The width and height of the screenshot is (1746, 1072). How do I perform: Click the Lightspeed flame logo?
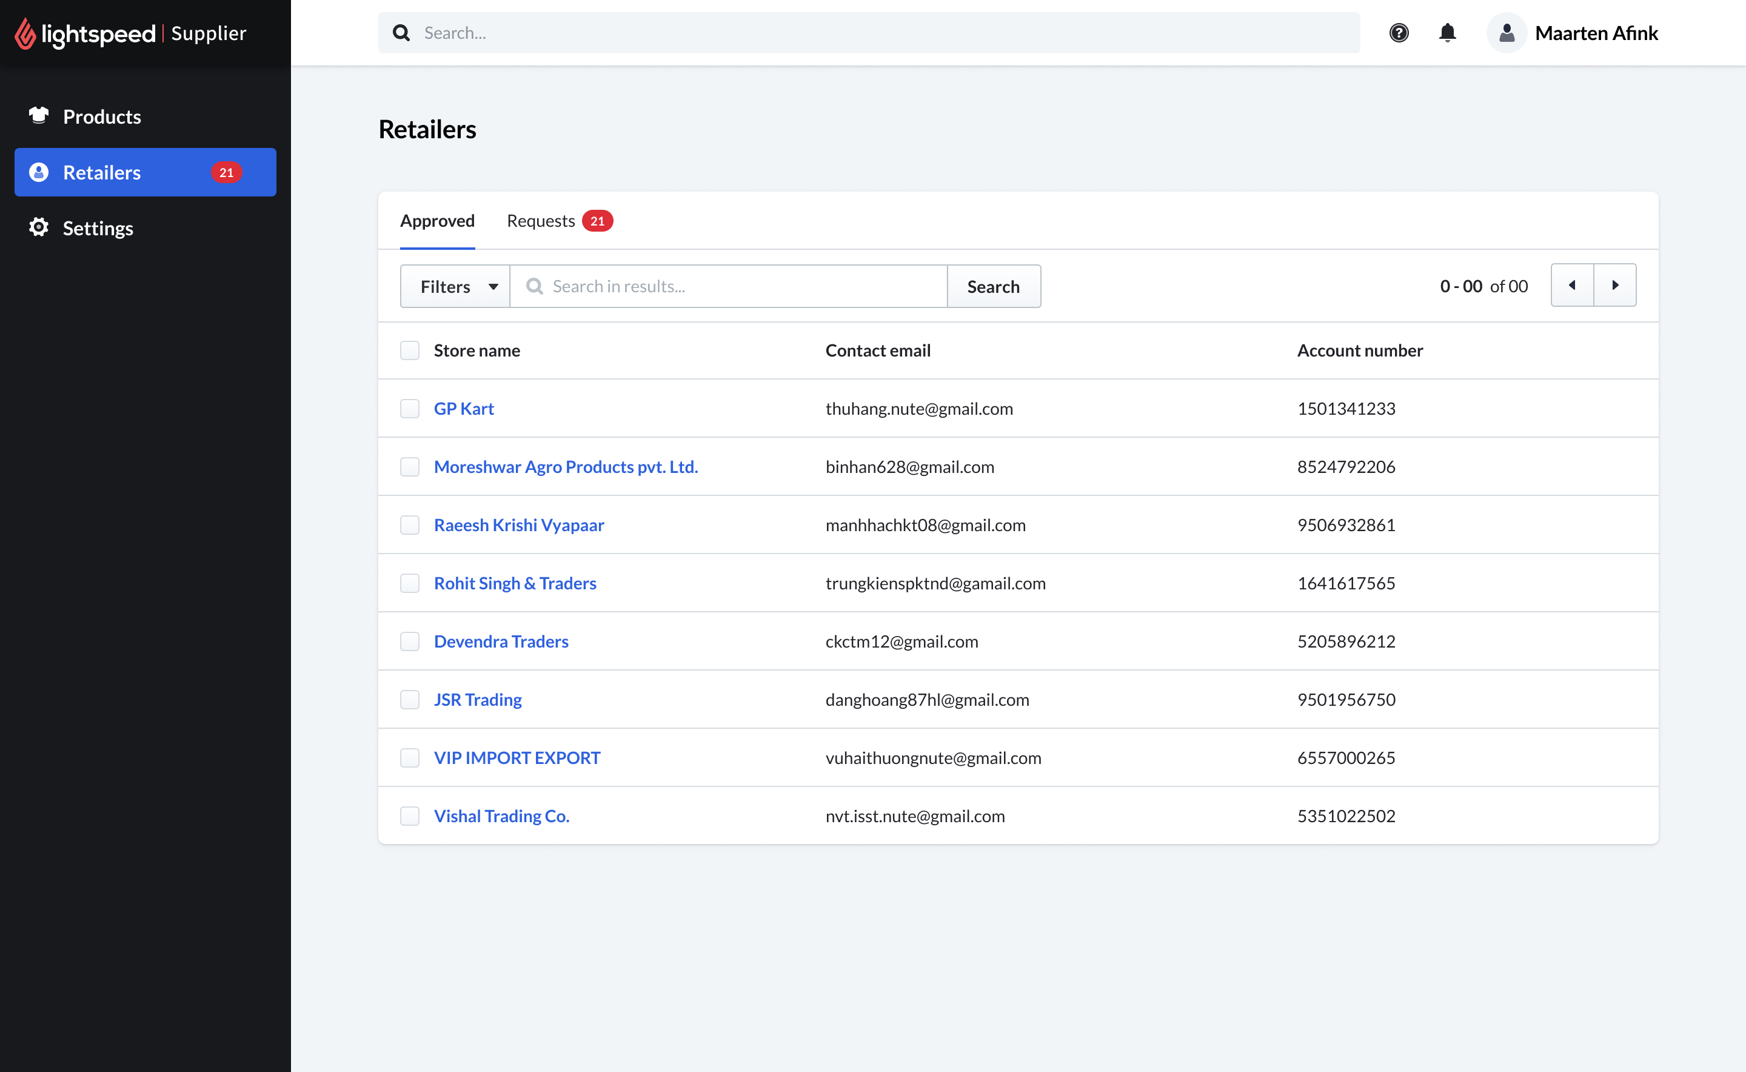click(x=25, y=33)
